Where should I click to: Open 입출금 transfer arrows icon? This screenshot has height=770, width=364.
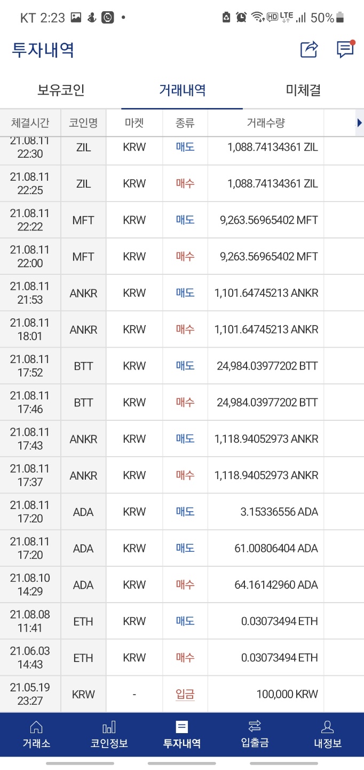[x=255, y=726]
